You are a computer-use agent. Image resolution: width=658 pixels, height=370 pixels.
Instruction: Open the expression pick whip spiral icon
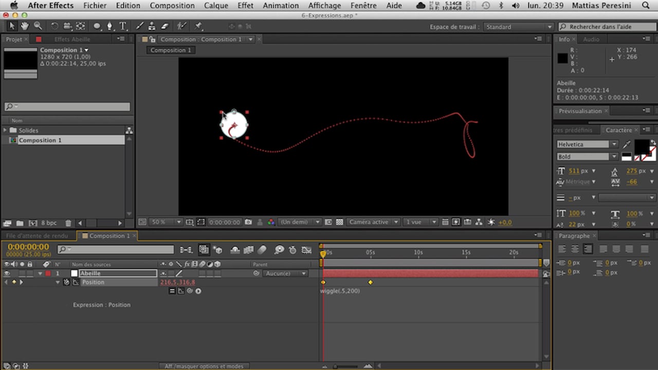click(190, 291)
